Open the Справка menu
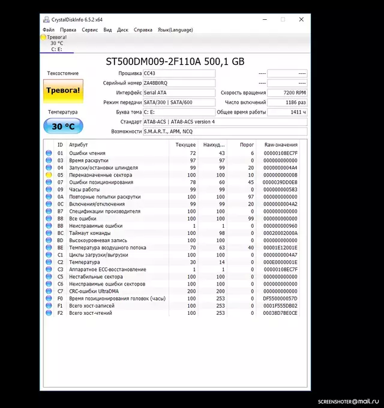The image size is (384, 408). [143, 30]
